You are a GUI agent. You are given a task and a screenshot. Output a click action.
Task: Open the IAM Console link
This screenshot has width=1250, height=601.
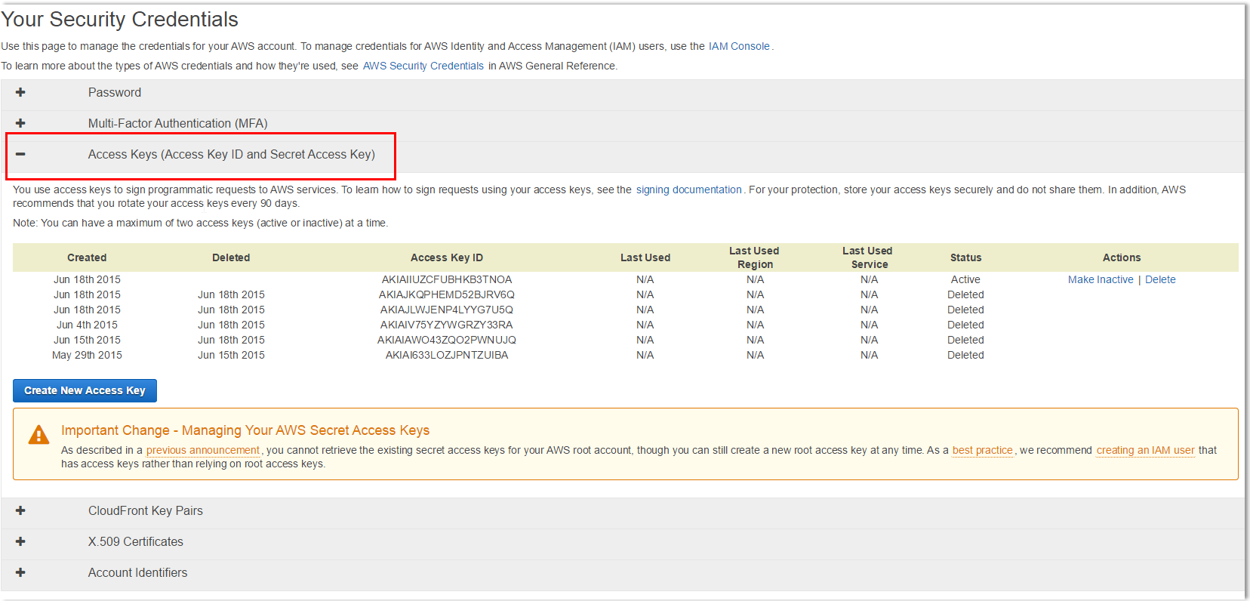click(x=738, y=46)
